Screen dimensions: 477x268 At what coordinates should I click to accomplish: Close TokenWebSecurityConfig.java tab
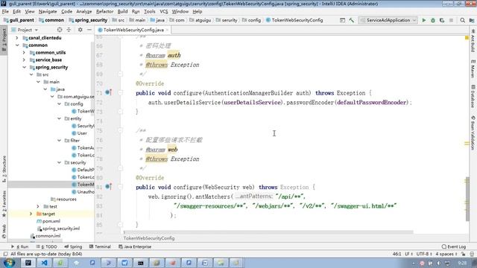tap(167, 30)
